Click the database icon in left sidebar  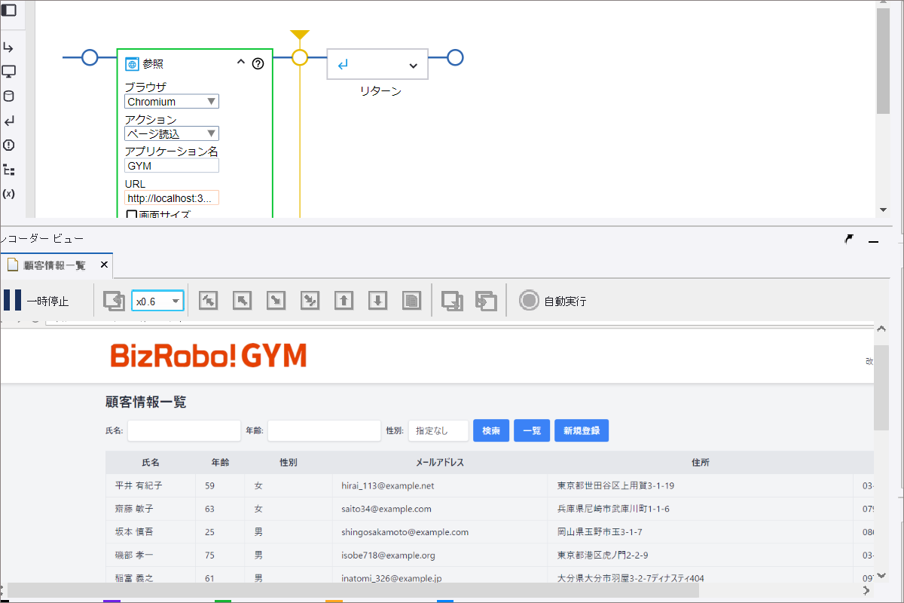pos(9,96)
